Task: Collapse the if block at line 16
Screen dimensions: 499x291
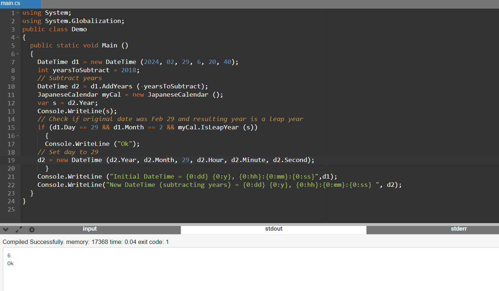Action: 18,136
